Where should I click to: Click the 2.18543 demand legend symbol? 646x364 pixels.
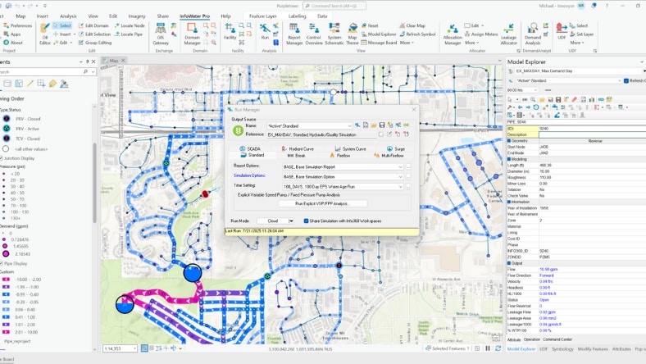point(6,254)
